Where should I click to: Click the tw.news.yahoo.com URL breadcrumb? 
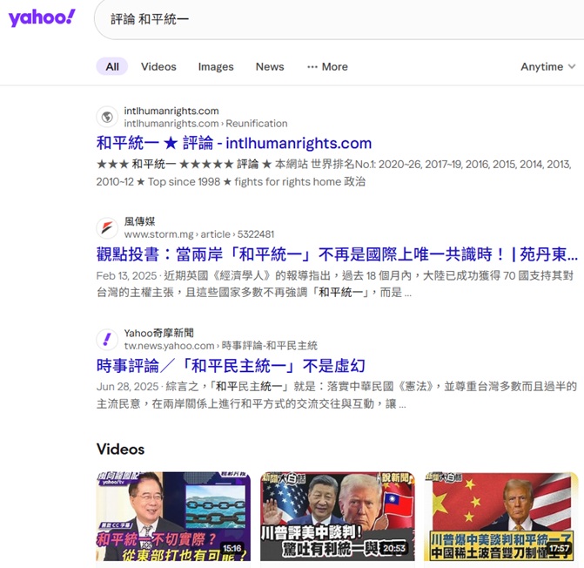pyautogui.click(x=220, y=346)
